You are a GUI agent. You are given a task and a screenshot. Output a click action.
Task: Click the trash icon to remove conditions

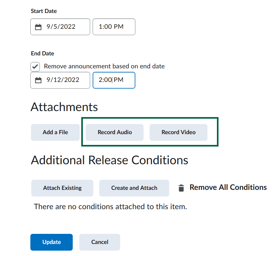181,187
